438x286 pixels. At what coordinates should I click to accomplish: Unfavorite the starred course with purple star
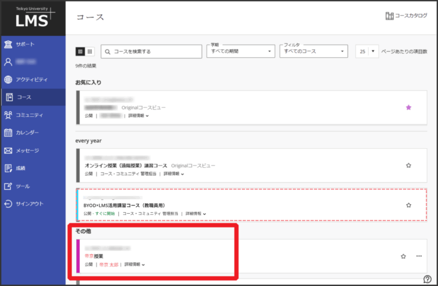click(408, 108)
